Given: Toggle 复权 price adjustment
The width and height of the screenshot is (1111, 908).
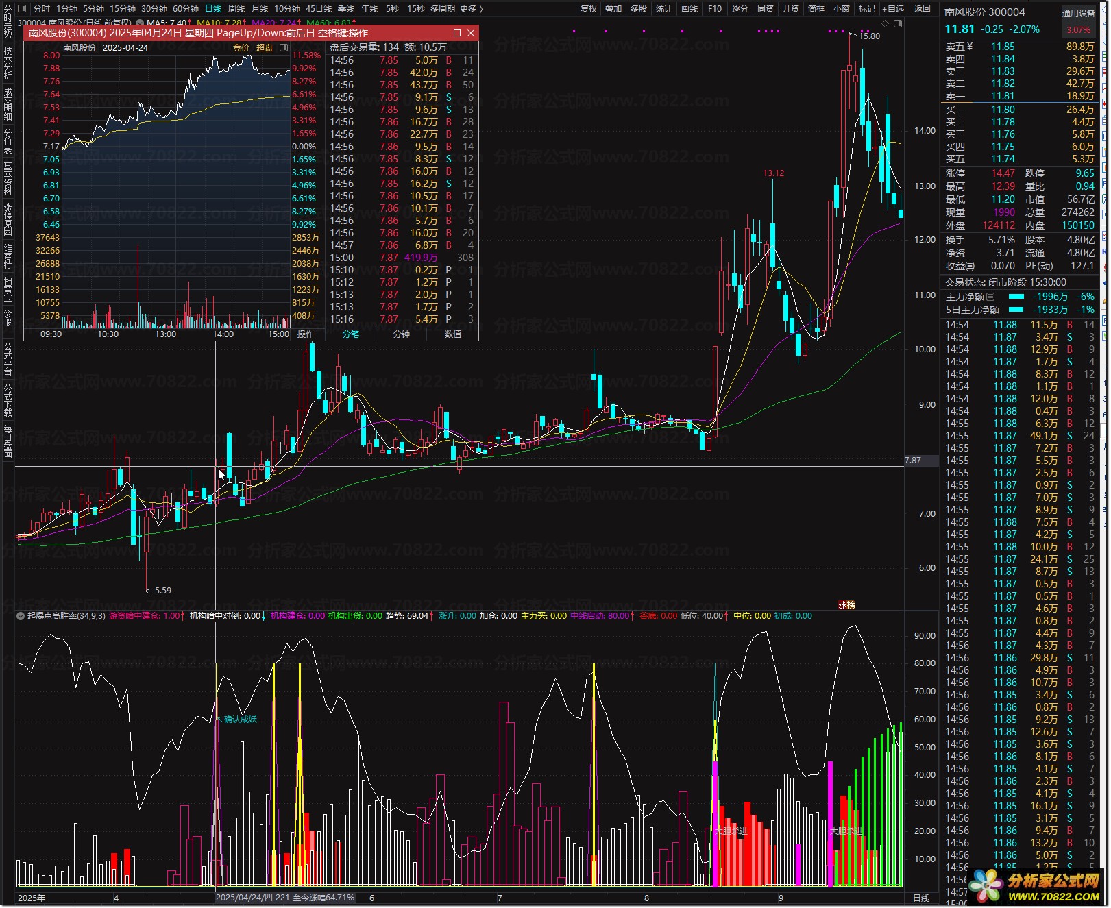Looking at the screenshot, I should tap(588, 9).
